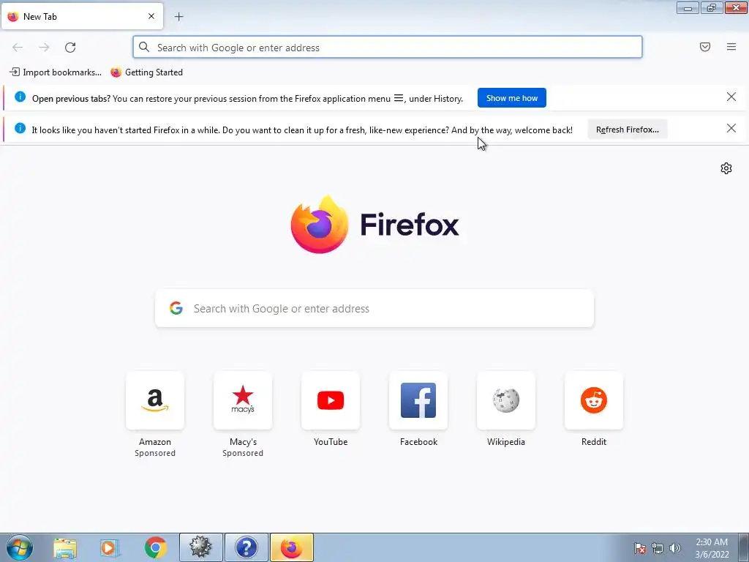Open the Getting Started bookmark

146,72
